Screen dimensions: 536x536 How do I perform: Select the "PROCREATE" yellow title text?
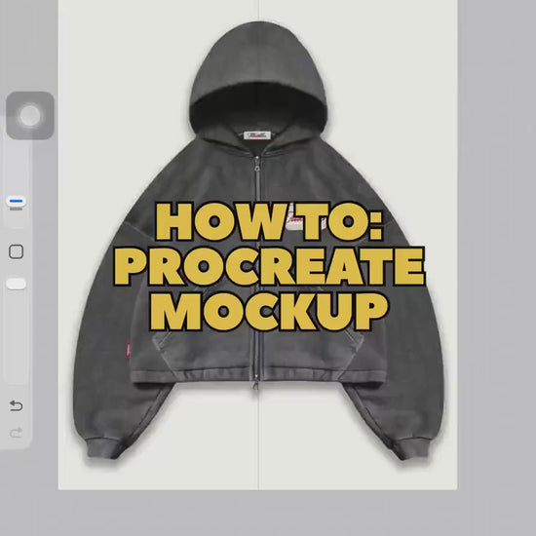click(x=269, y=267)
